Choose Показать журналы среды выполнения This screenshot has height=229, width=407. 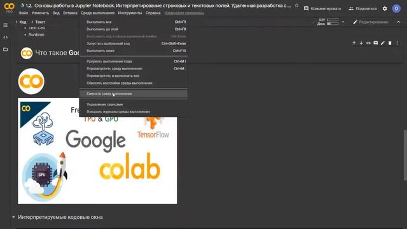(x=134, y=112)
